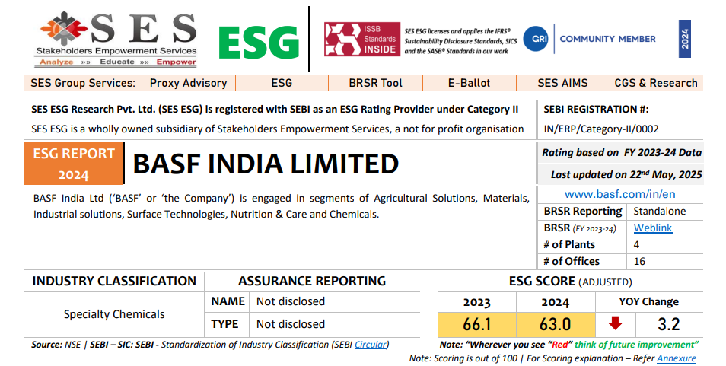Click the BRSR (FY 2023-24) label
This screenshot has width=726, height=366.
coord(580,228)
